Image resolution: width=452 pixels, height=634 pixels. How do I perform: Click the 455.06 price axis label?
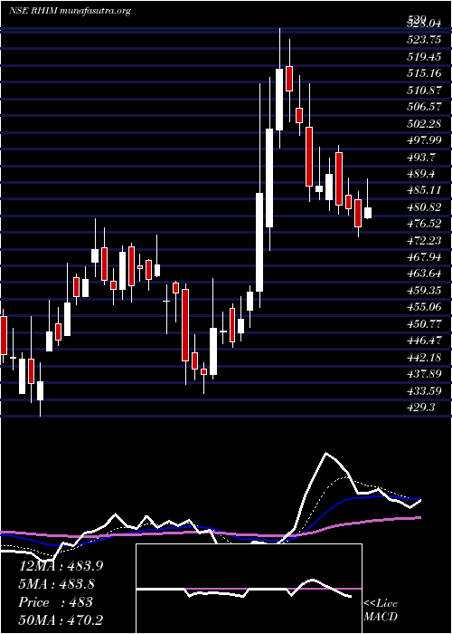click(423, 307)
